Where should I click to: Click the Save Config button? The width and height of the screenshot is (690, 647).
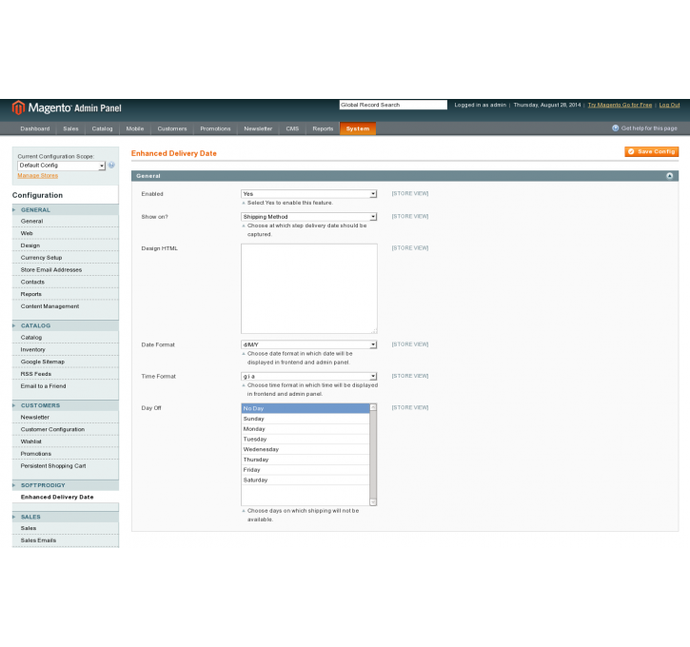pos(651,151)
